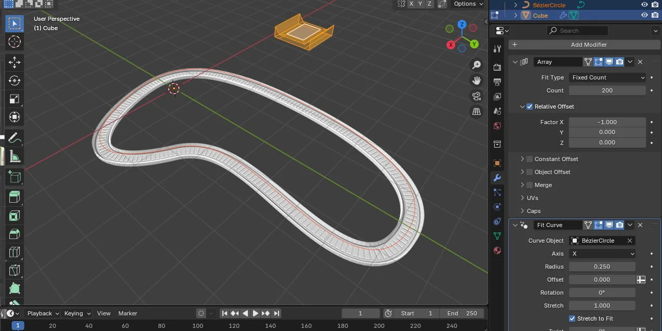This screenshot has height=331, width=662.
Task: Remove BézierCircle from the Curve Object field
Action: click(629, 241)
